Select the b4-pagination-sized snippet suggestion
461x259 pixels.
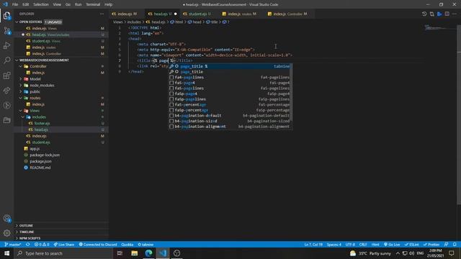click(230, 121)
